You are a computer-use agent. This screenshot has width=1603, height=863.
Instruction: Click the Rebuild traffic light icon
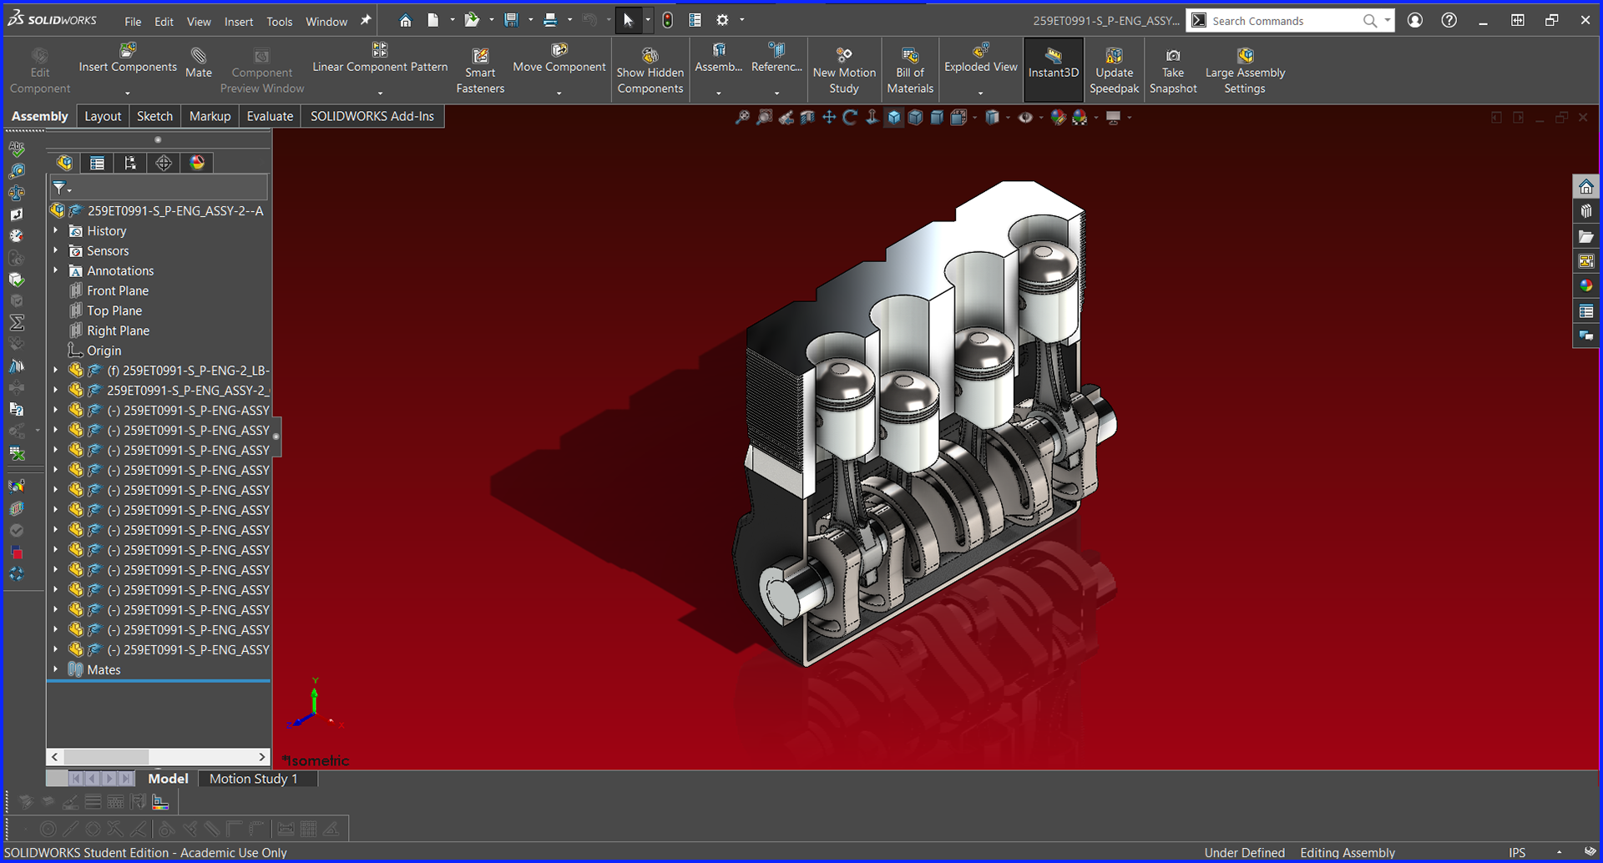tap(667, 20)
